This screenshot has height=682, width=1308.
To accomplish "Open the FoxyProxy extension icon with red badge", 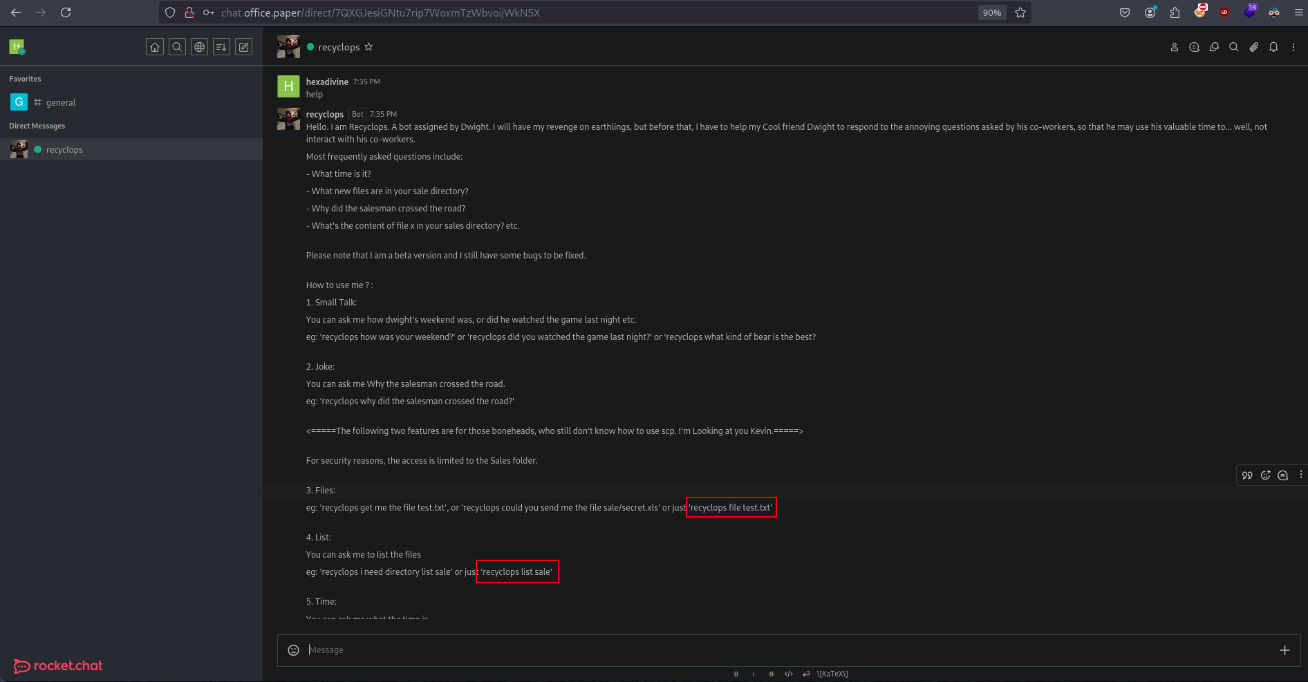I will tap(1200, 11).
